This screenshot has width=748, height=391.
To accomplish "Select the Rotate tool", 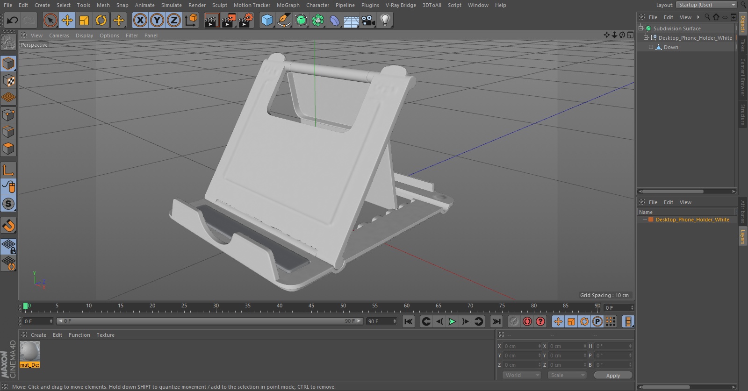I will pyautogui.click(x=101, y=20).
